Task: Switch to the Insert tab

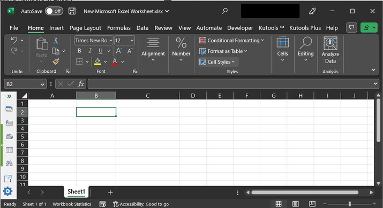Action: coord(56,28)
